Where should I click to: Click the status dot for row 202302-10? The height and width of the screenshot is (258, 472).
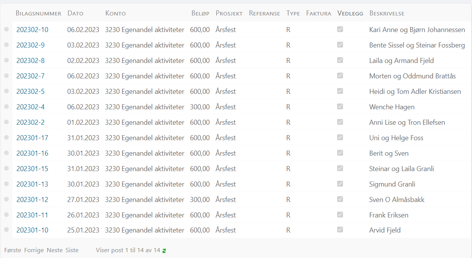tap(6, 29)
